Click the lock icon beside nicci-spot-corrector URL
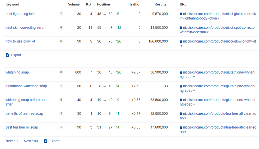259x149 pixels. click(181, 27)
